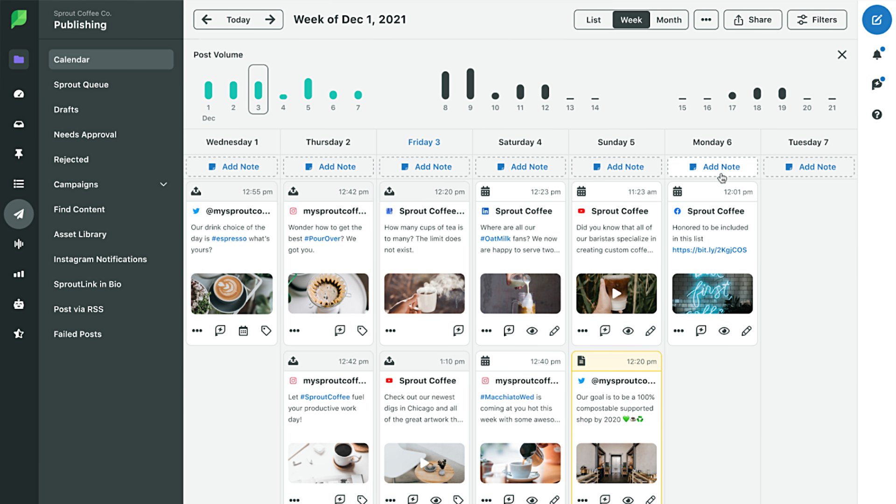Click reply bolt icon on tea post

(x=458, y=330)
